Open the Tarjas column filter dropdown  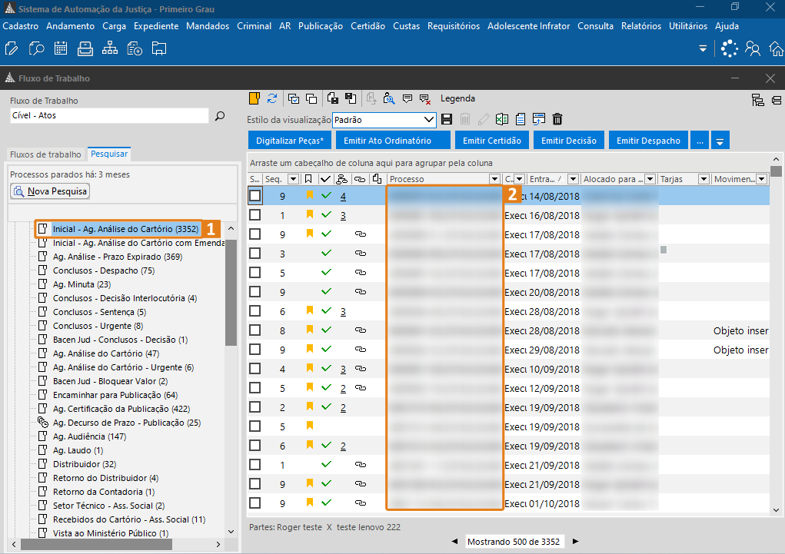pyautogui.click(x=704, y=179)
